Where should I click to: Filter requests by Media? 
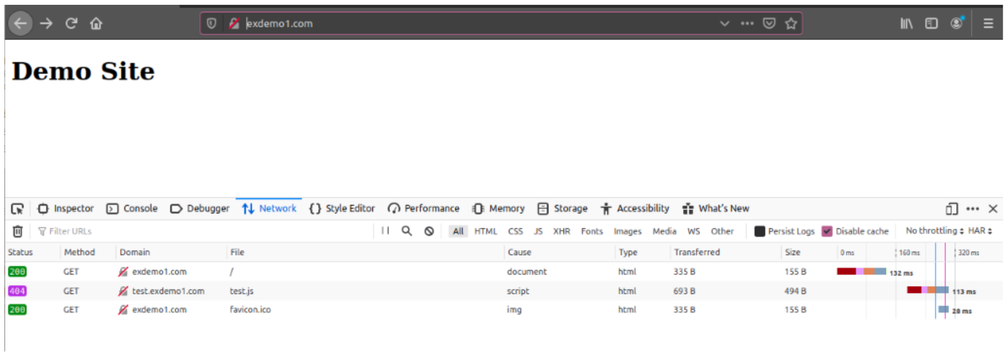(x=664, y=231)
